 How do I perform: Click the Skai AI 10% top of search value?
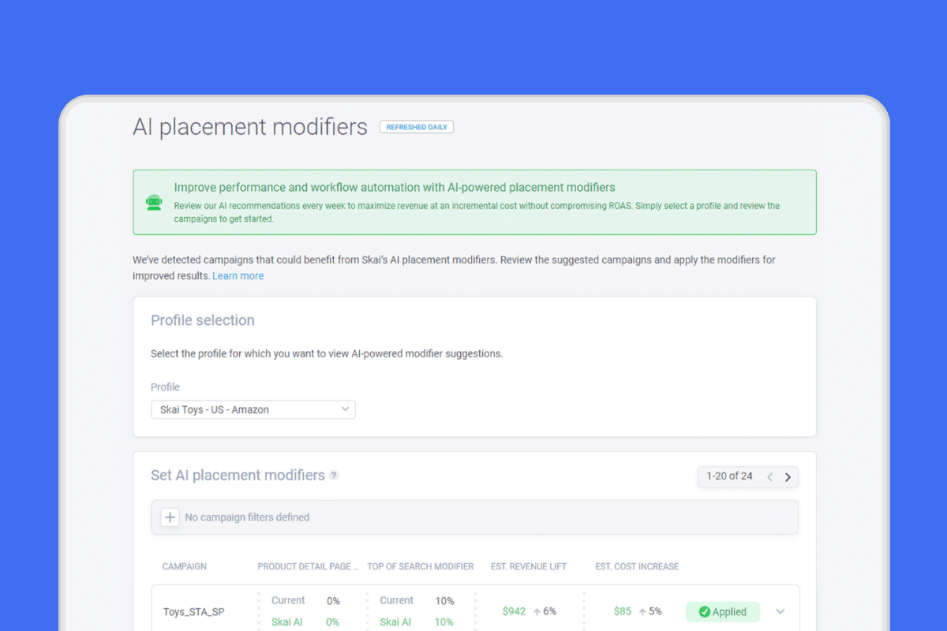point(444,622)
